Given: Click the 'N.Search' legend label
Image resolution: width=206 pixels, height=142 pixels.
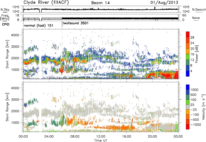Looking at the screenshot, I should [199, 9].
